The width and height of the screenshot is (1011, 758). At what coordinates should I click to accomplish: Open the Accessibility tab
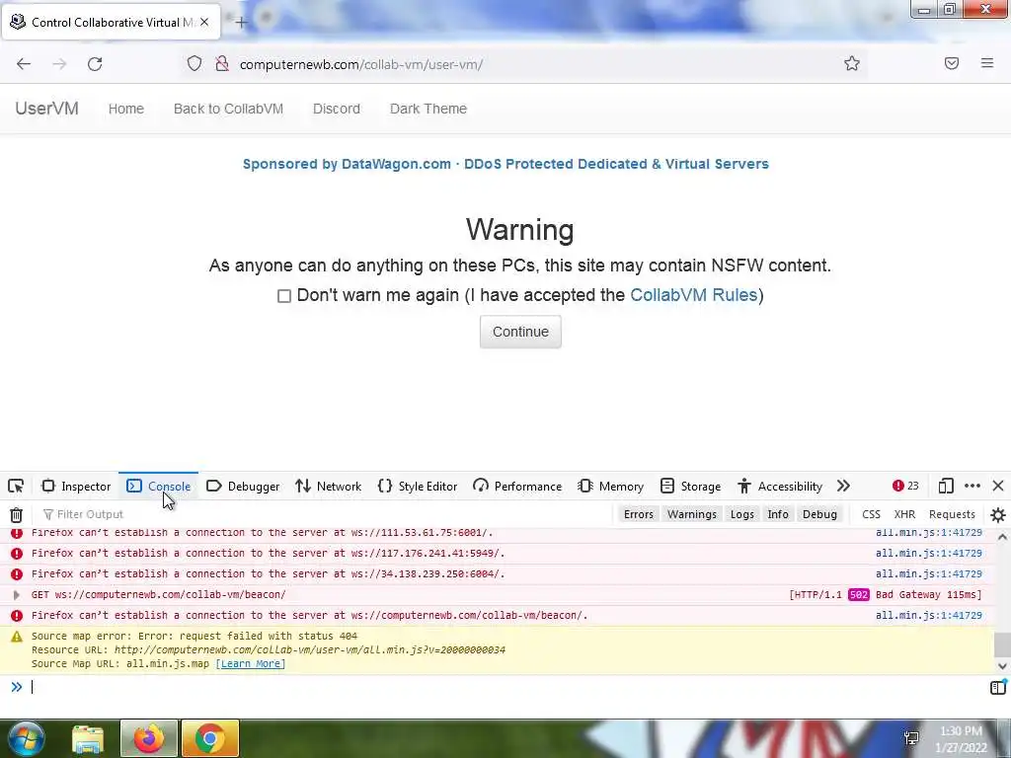pos(780,486)
